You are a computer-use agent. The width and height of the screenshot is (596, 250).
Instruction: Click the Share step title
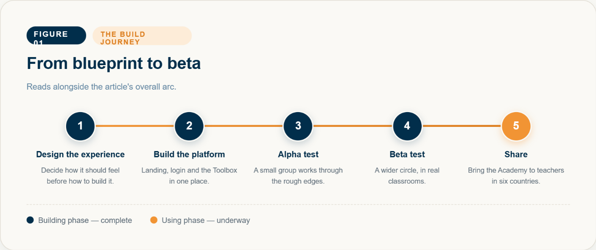tap(516, 154)
